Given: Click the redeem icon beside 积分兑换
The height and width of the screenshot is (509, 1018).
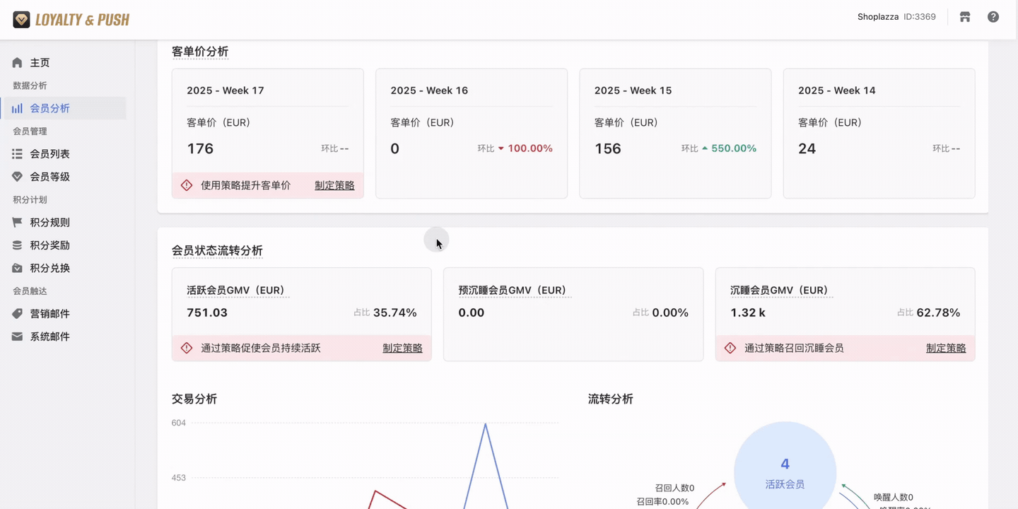Looking at the screenshot, I should point(18,268).
